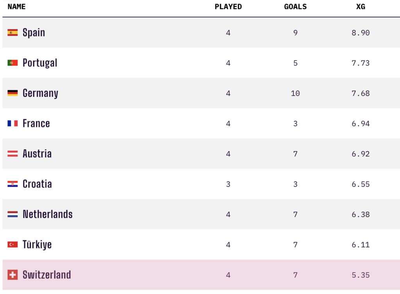This screenshot has height=294, width=400.
Task: Click the Switzerland flag icon
Action: [x=12, y=275]
